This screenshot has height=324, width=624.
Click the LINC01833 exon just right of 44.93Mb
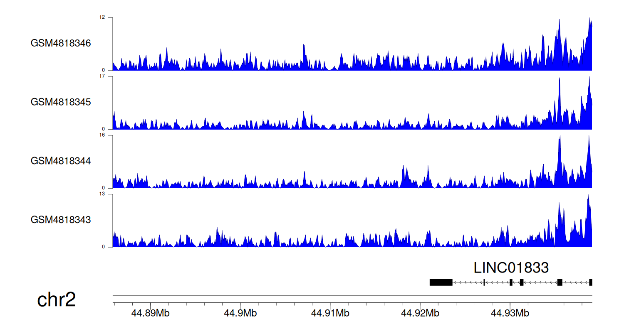click(521, 282)
